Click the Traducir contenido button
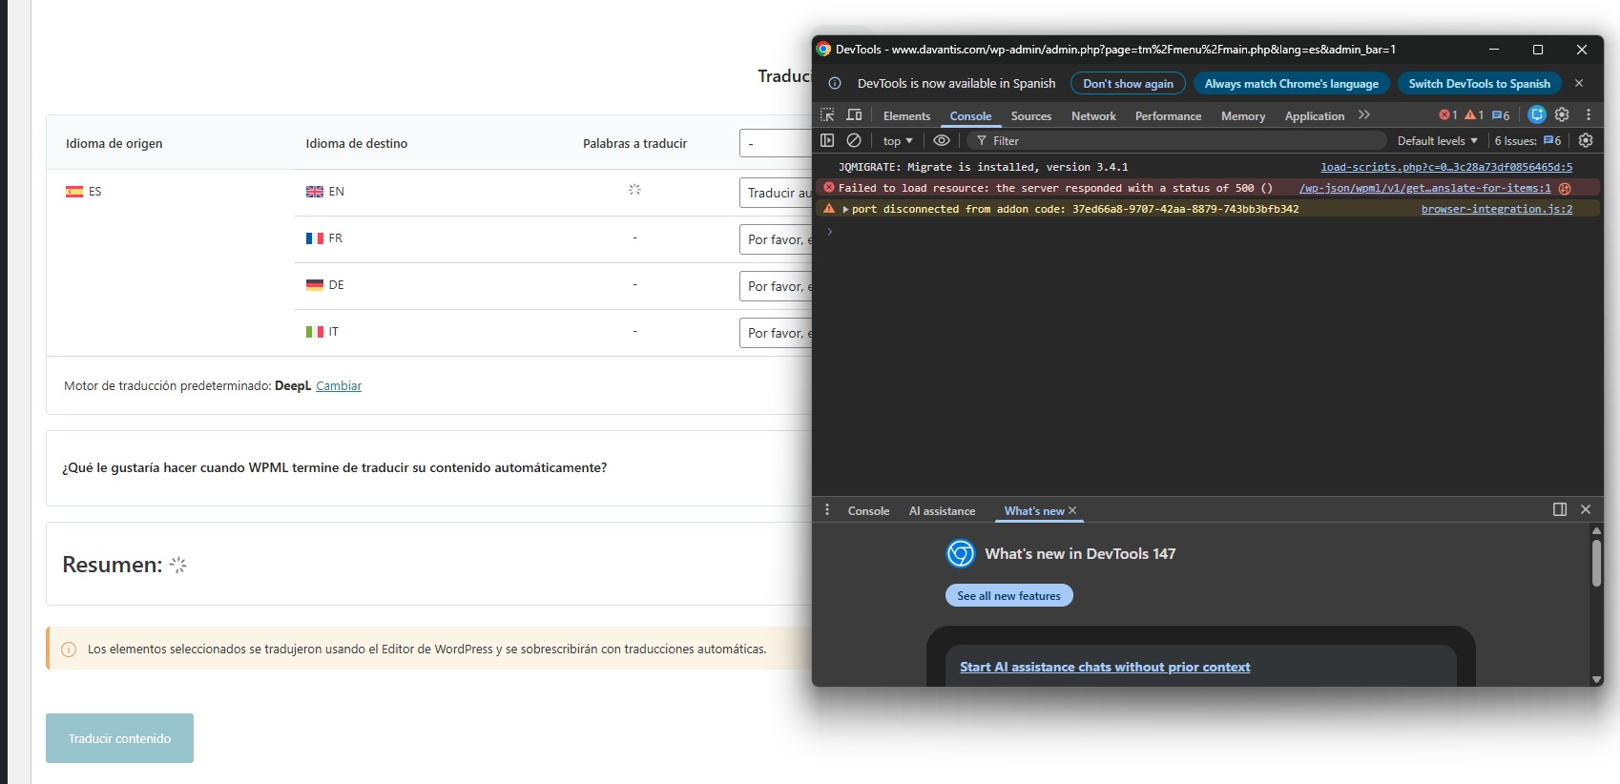1620x784 pixels. pyautogui.click(x=119, y=738)
